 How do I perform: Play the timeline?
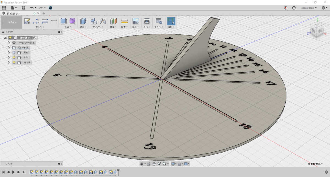pyautogui.click(x=13, y=172)
